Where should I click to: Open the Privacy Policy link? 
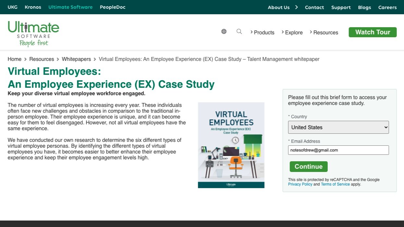(300, 184)
